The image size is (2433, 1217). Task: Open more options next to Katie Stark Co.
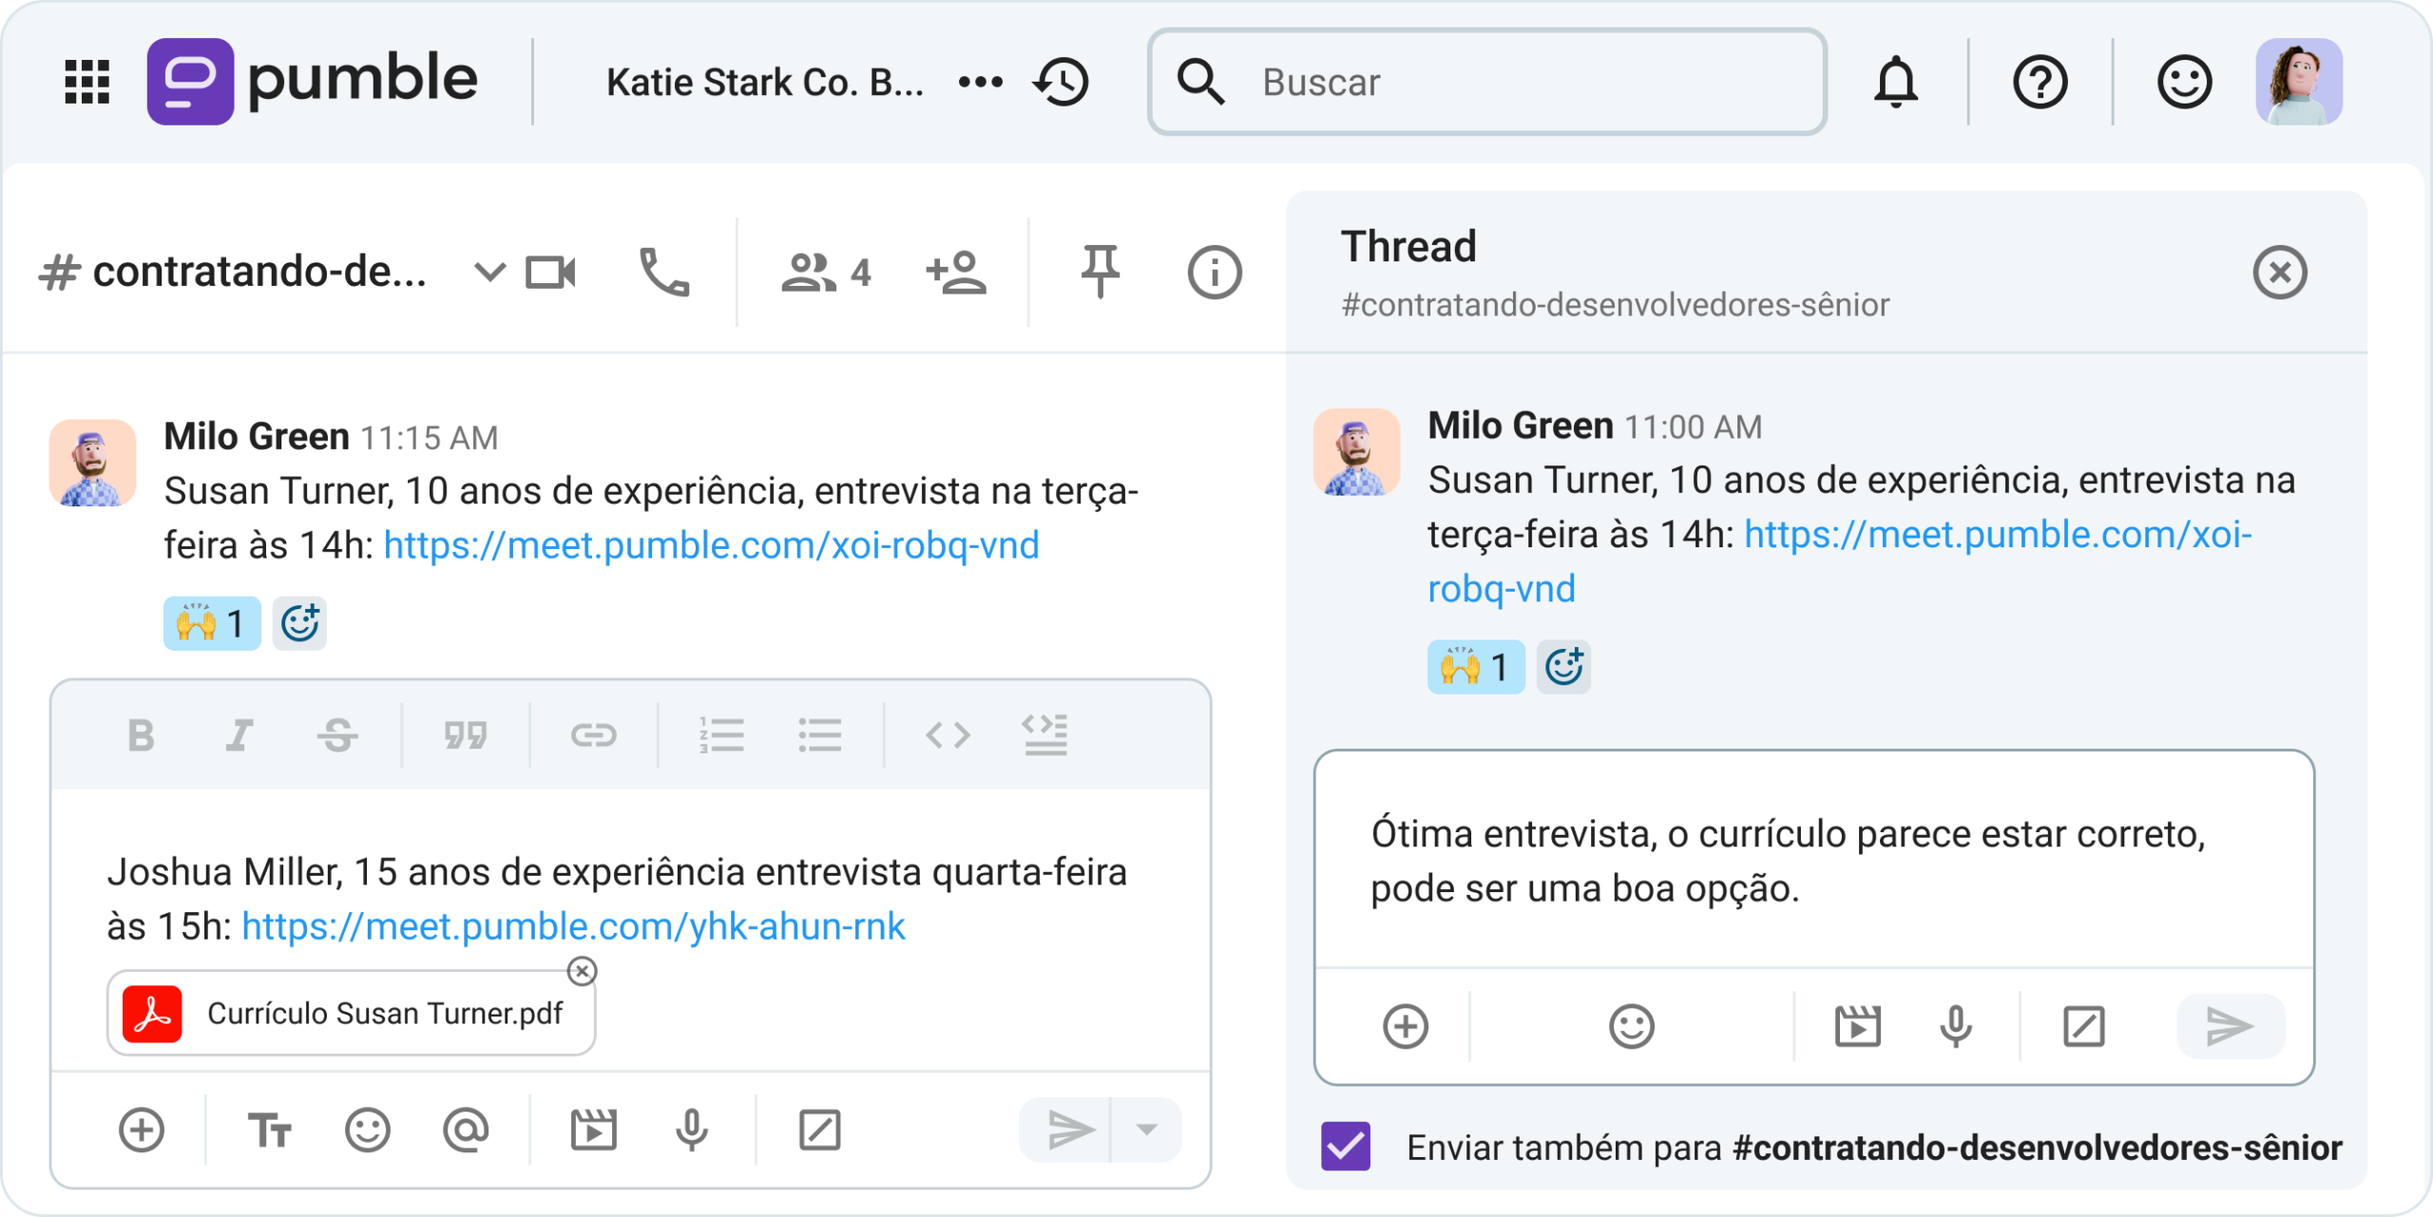981,82
